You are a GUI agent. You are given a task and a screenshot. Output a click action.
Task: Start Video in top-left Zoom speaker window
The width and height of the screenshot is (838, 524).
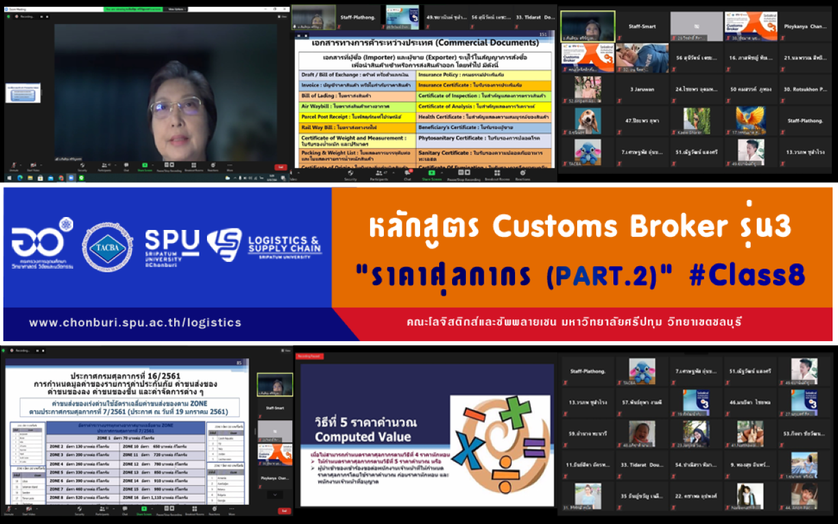[34, 166]
